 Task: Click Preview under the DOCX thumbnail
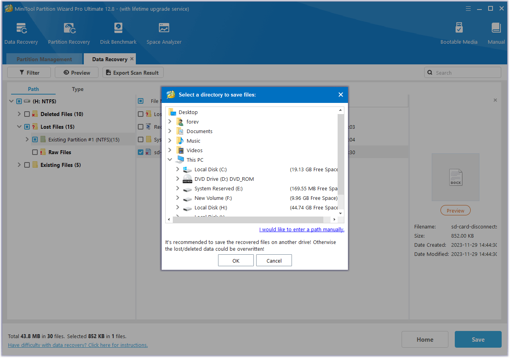click(455, 210)
